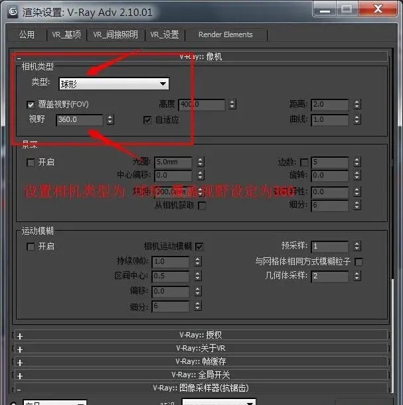
Task: Click the spinner beside 光圈 field
Action: pos(201,162)
